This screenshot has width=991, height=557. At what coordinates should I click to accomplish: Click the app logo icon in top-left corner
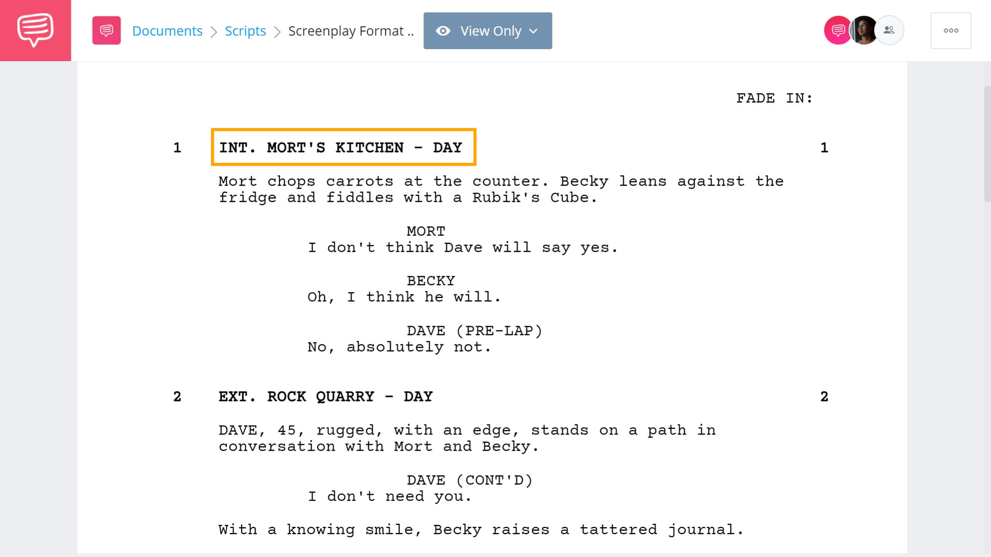click(x=36, y=31)
